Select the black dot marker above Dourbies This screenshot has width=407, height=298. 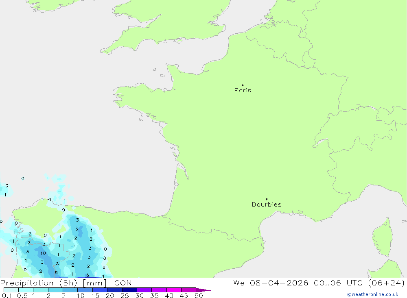tap(267, 199)
